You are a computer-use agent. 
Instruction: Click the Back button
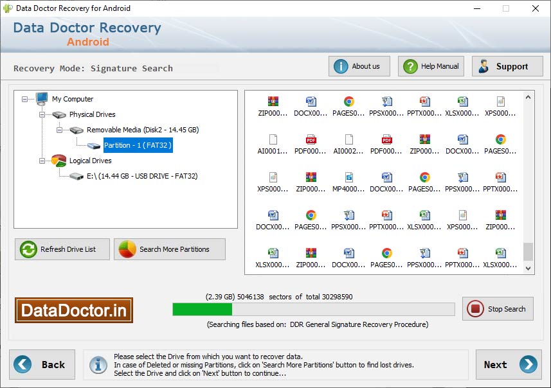pyautogui.click(x=42, y=364)
